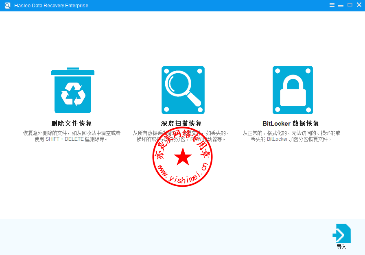The height and width of the screenshot is (255, 365).
Task: Click the Hasleo Data Recovery Enterprise title
Action: [51, 6]
